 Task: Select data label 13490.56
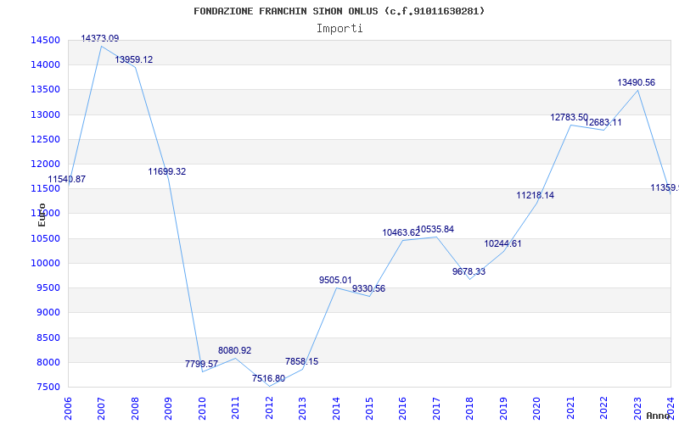coord(636,82)
